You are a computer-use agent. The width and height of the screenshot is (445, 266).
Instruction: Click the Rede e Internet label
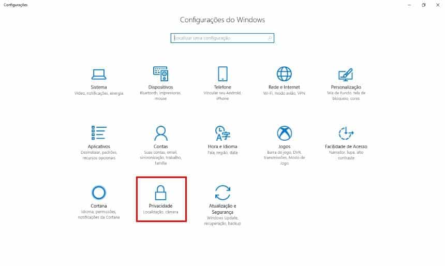tap(284, 87)
